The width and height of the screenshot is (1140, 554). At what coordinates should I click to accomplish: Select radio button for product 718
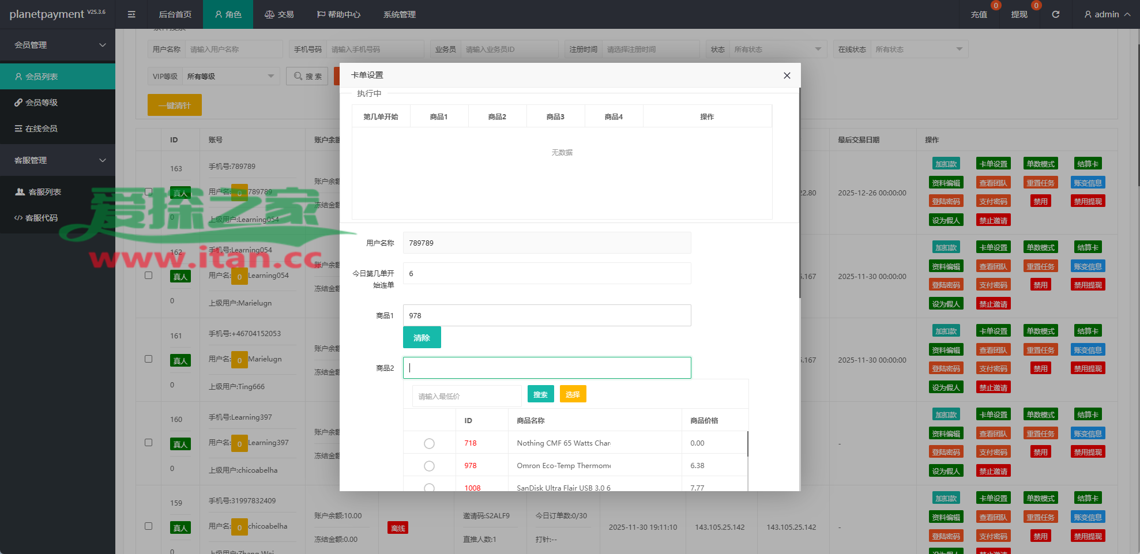tap(429, 443)
